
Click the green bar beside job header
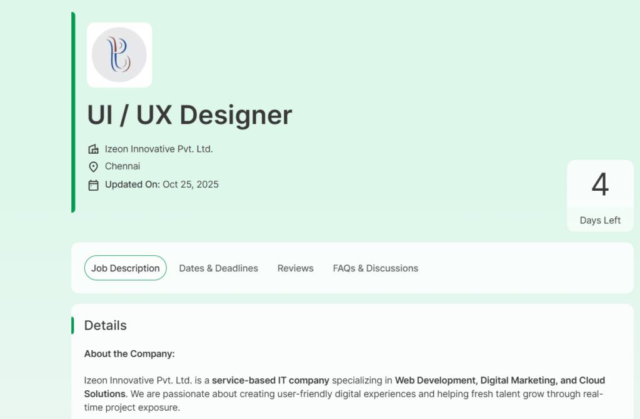pyautogui.click(x=73, y=112)
